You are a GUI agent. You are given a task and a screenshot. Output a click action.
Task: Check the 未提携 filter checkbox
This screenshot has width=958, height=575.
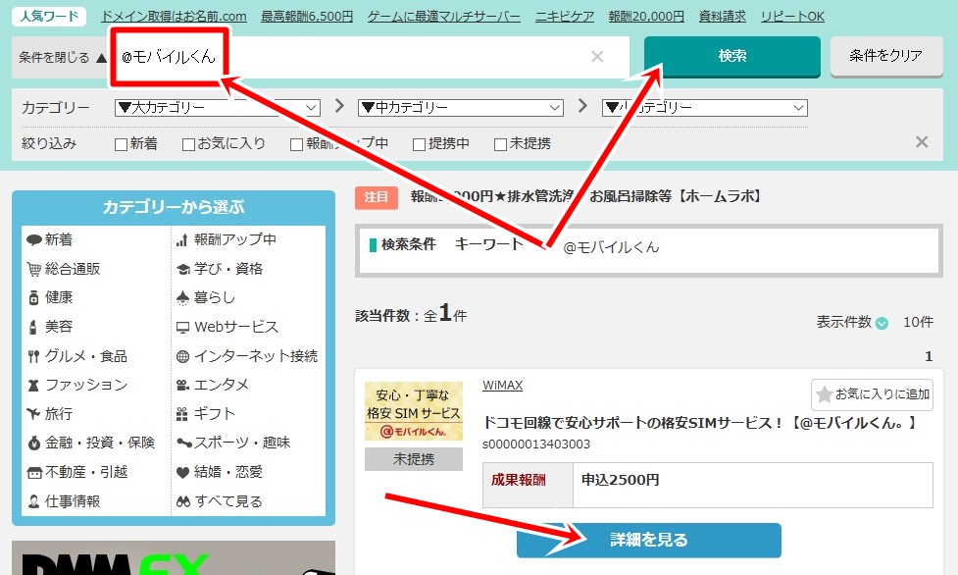coord(500,144)
